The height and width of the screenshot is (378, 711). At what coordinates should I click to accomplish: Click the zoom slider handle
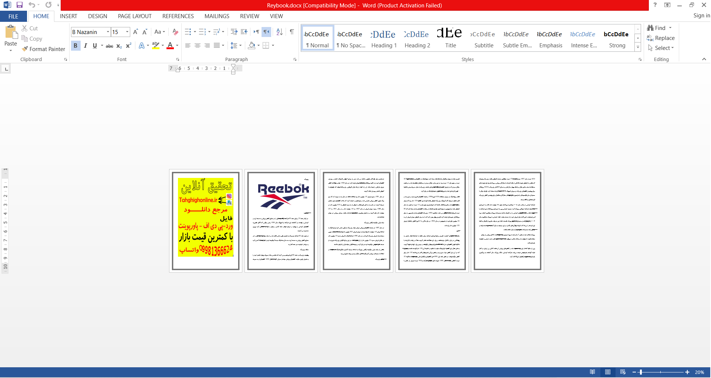pos(641,372)
